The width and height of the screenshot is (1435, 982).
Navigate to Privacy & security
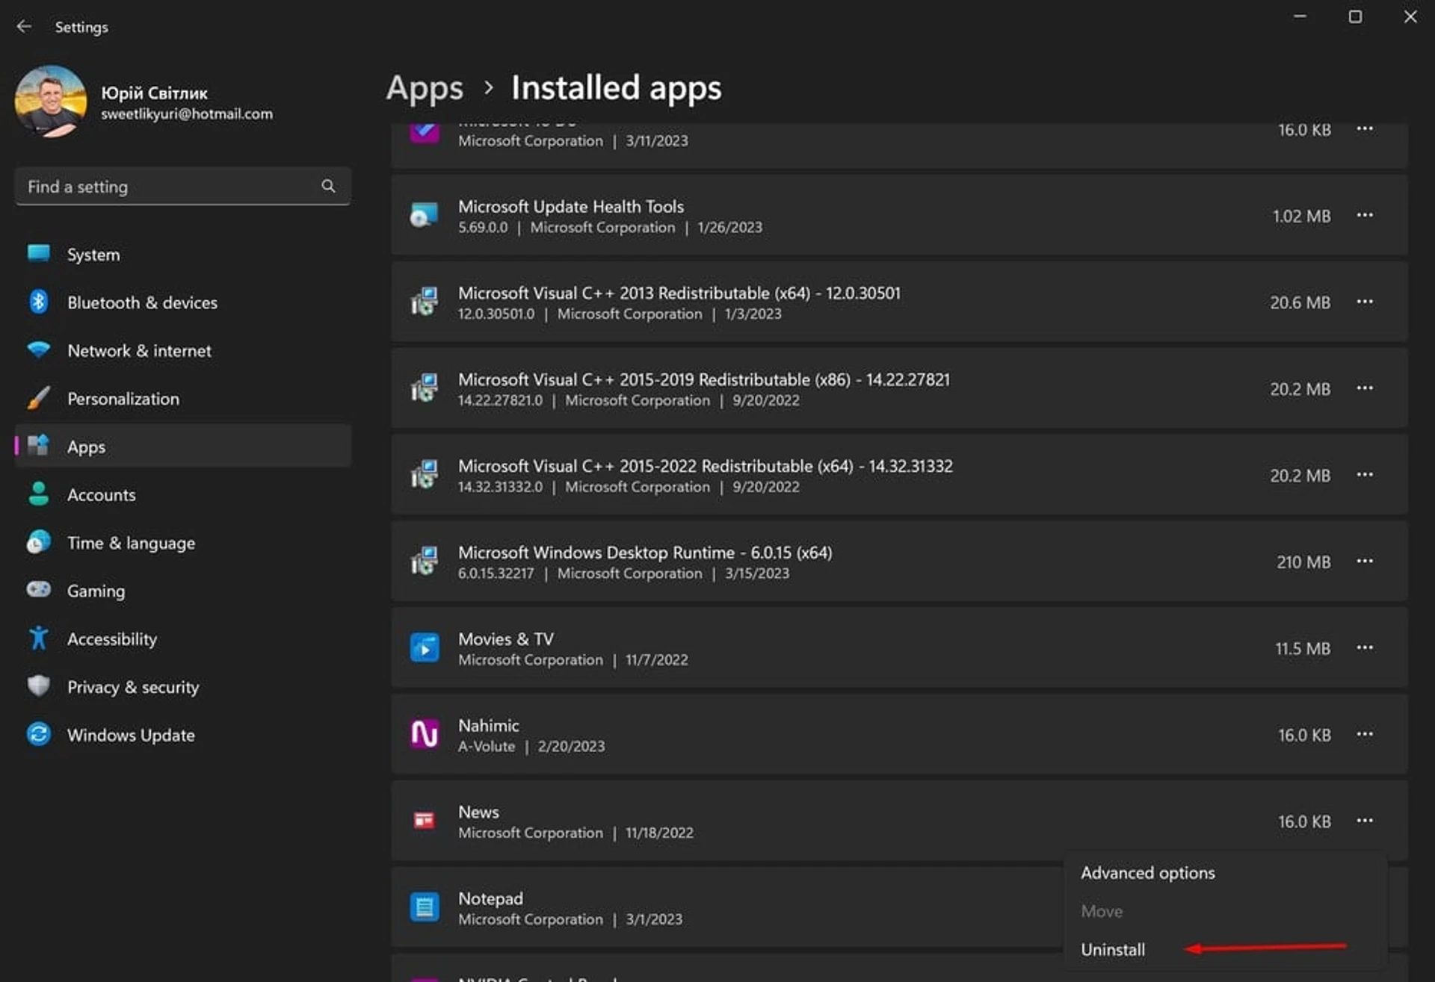182,687
